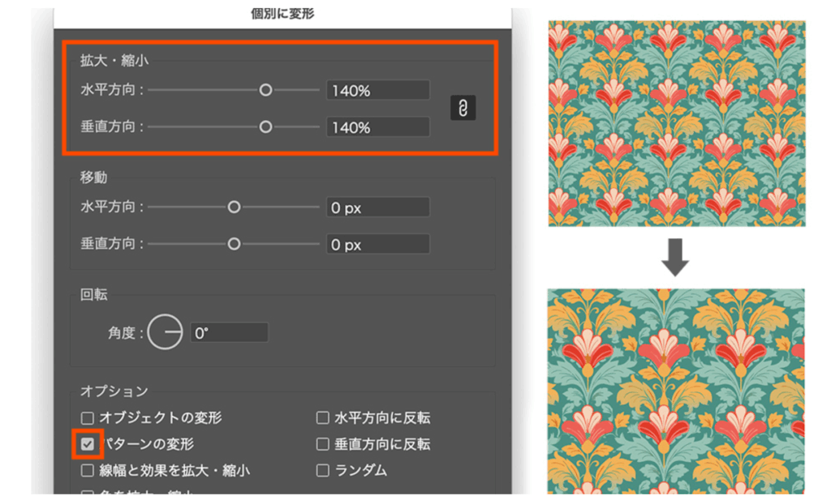Check the 水平方向に反転 option
This screenshot has height=496, width=831.
coord(323,418)
